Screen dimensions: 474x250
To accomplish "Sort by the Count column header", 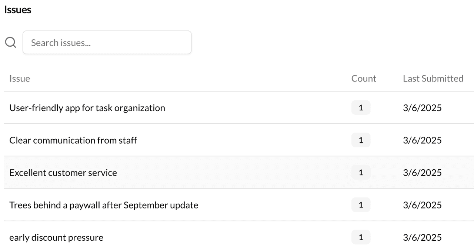I will [364, 78].
